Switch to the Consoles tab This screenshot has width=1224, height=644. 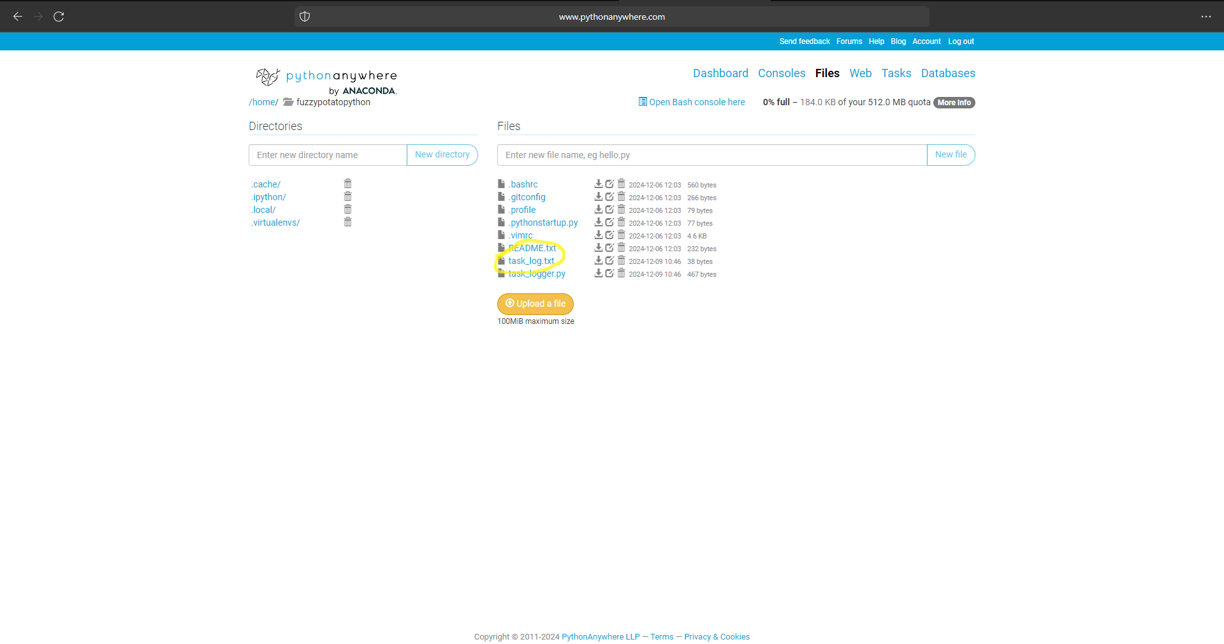[781, 73]
